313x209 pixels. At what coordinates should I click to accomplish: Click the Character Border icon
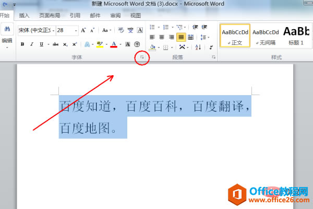pyautogui.click(x=140, y=30)
